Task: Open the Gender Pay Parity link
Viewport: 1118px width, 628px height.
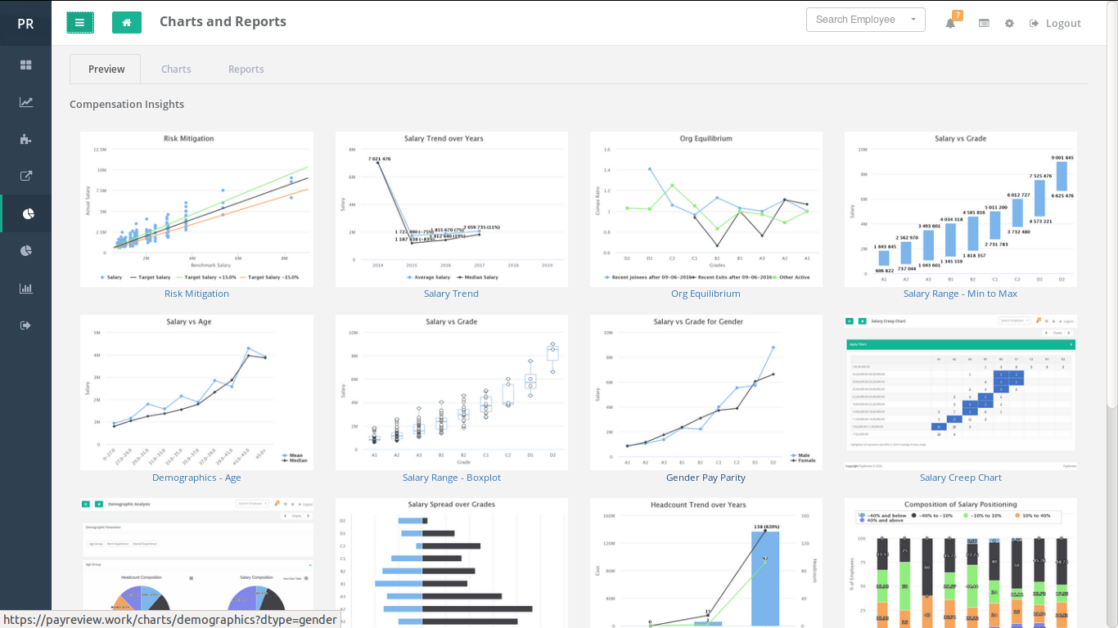Action: (x=706, y=478)
